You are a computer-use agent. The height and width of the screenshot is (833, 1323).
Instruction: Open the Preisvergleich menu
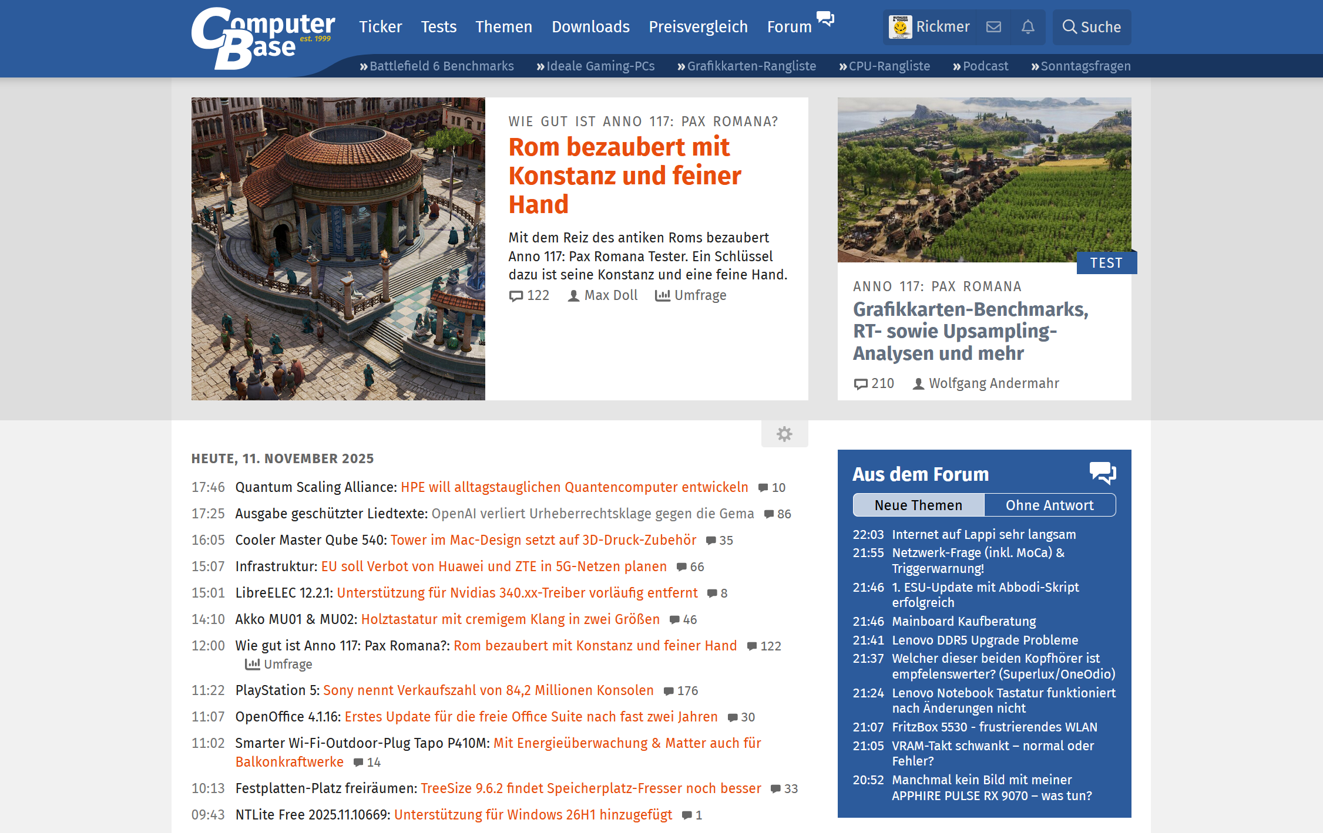[x=698, y=27]
